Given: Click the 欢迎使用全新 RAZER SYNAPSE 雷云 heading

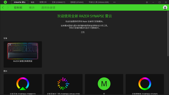Looking at the screenshot, I should point(84,16).
